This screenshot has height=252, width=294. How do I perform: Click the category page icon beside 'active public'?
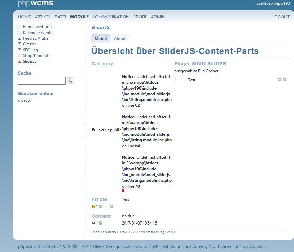click(94, 130)
